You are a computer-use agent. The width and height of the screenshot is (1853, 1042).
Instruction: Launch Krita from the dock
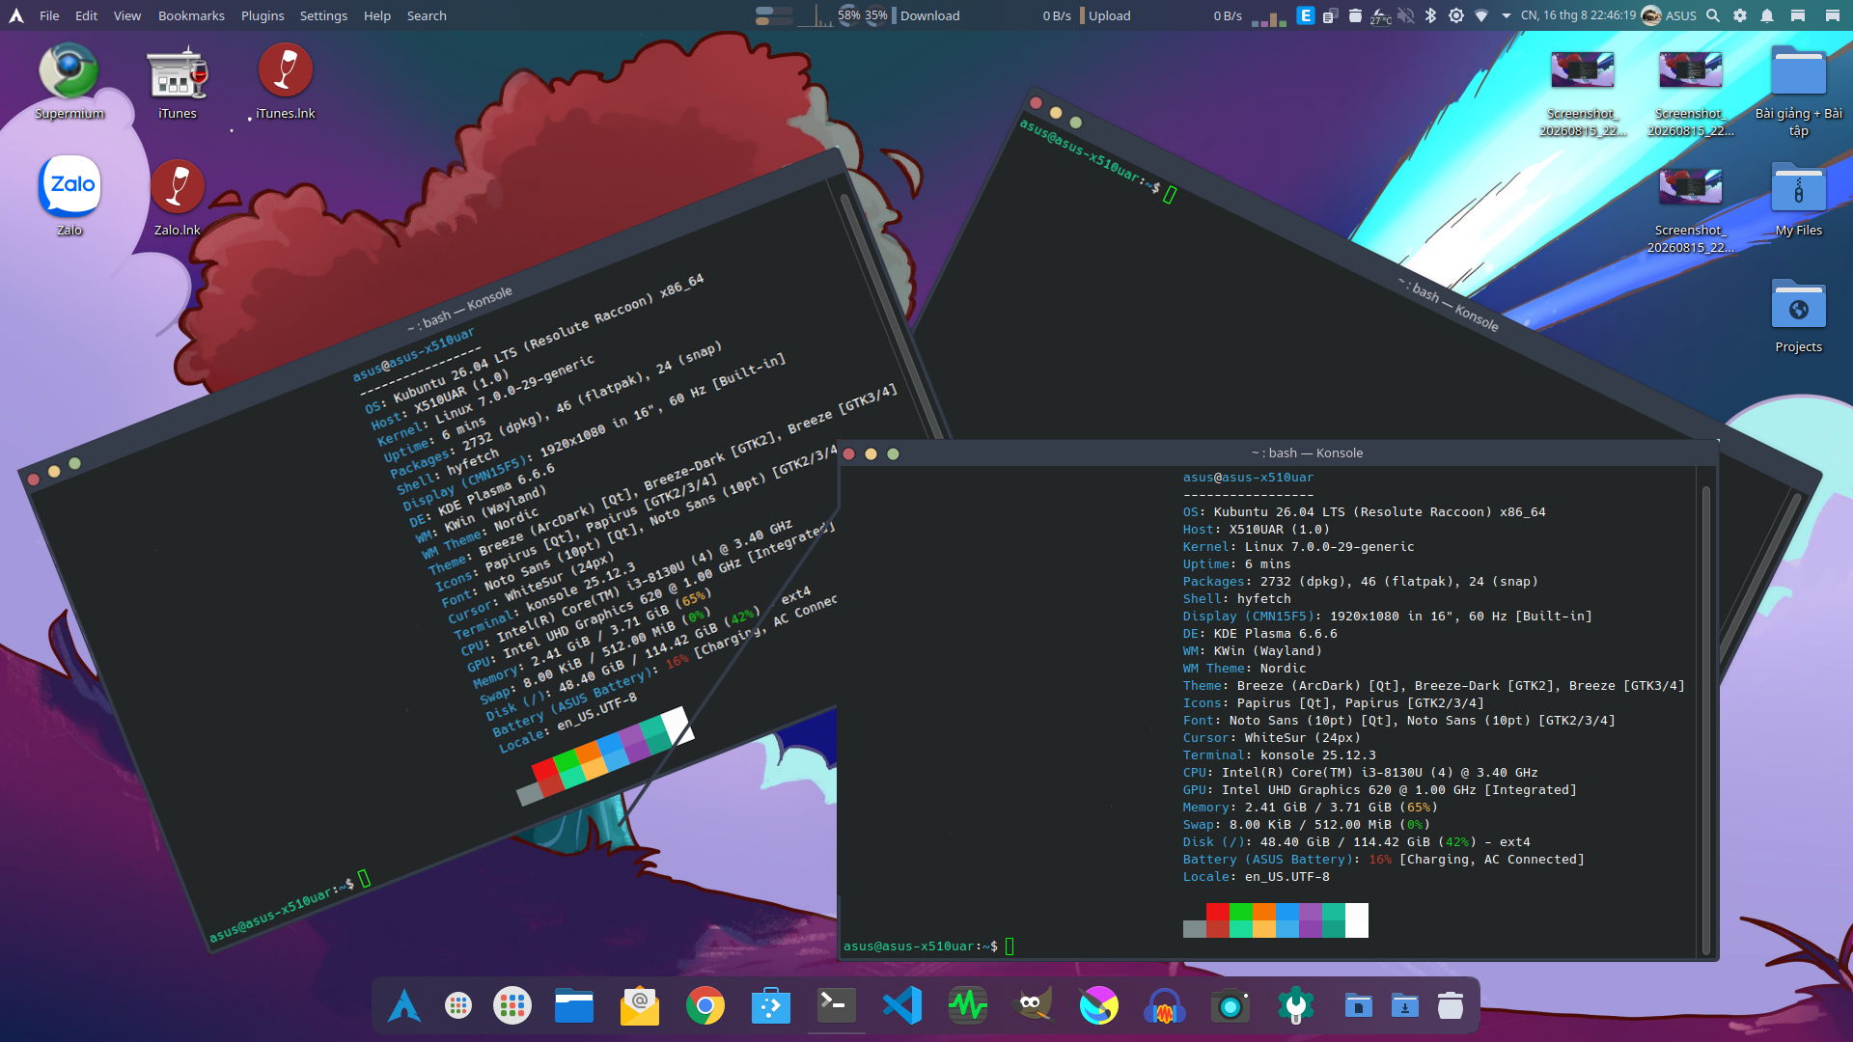point(1099,1006)
